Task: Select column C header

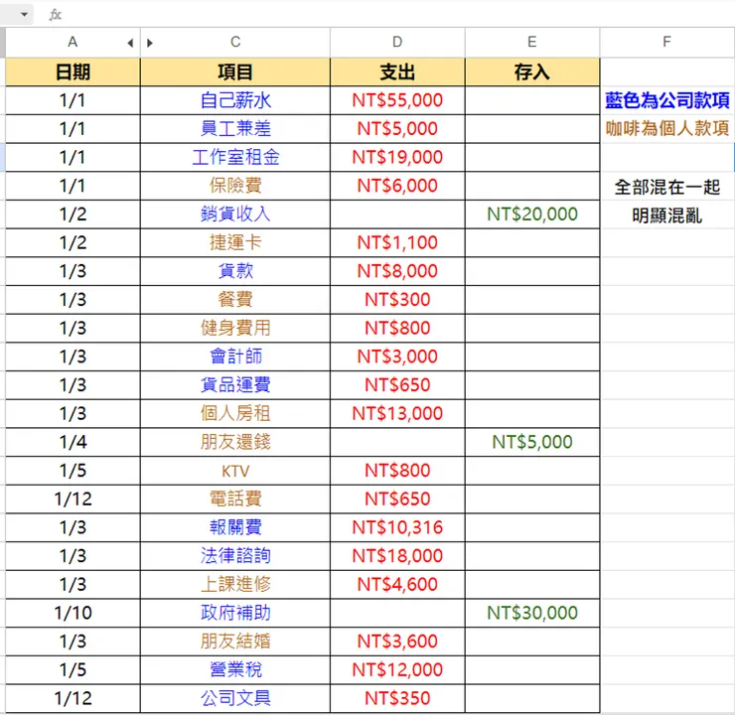Action: tap(235, 42)
